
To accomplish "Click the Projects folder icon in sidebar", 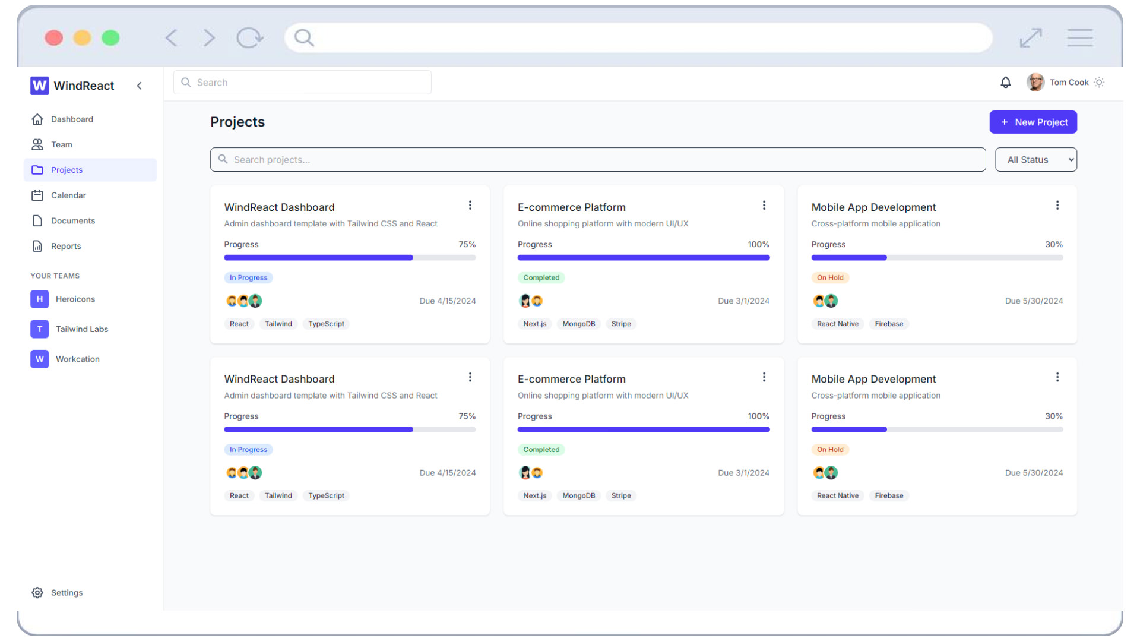I will click(x=37, y=170).
